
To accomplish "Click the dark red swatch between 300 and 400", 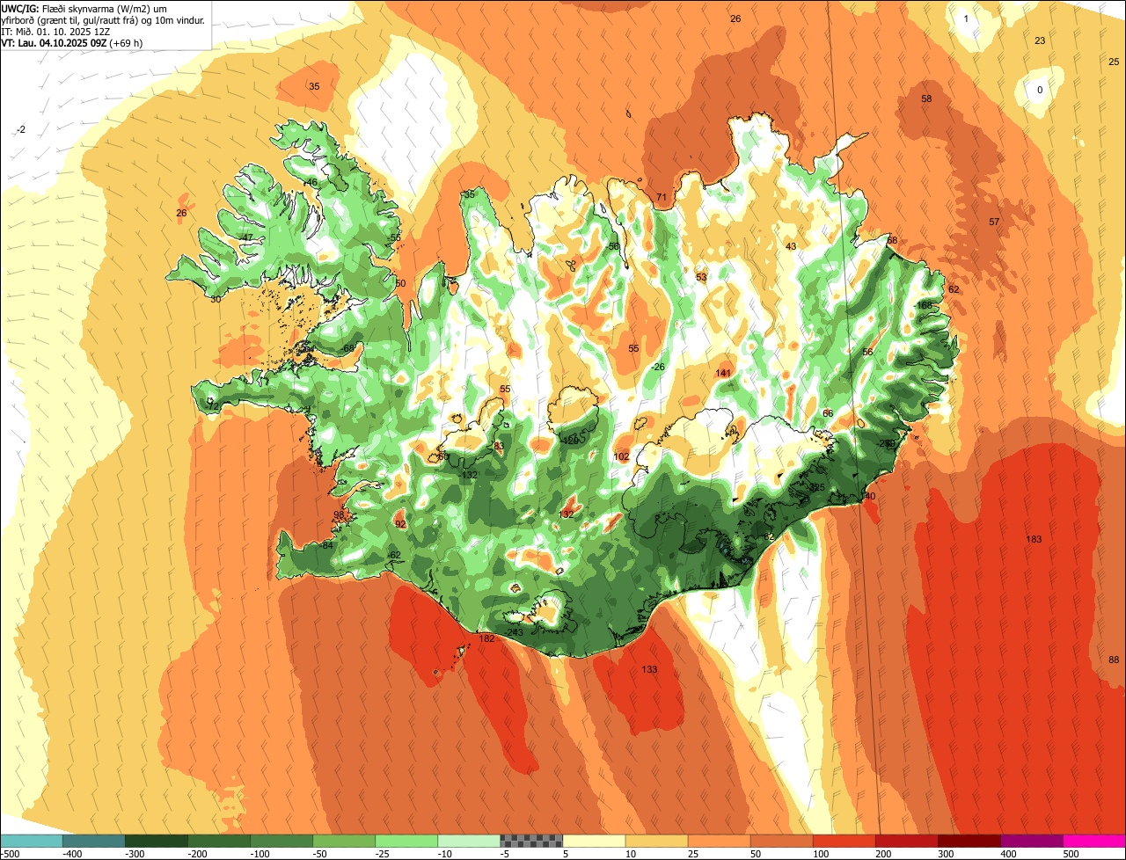I will coord(969,841).
